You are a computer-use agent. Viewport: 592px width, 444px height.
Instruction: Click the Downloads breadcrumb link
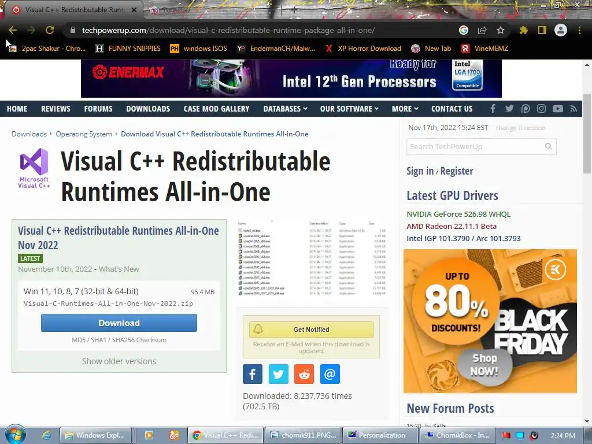click(29, 134)
